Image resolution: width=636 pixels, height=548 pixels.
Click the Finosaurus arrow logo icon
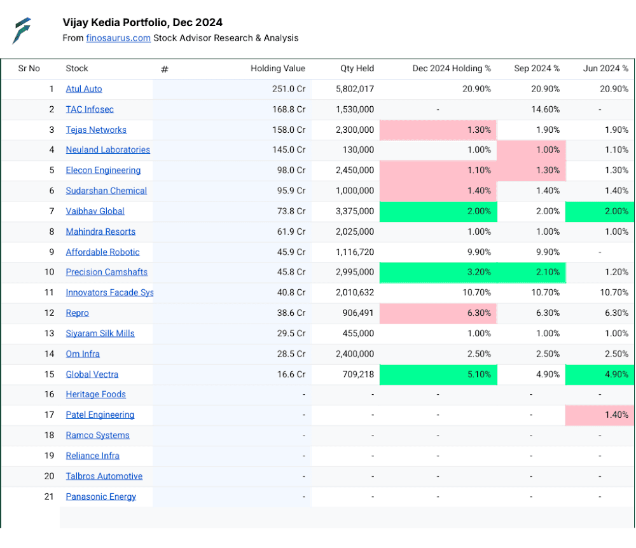pos(22,31)
